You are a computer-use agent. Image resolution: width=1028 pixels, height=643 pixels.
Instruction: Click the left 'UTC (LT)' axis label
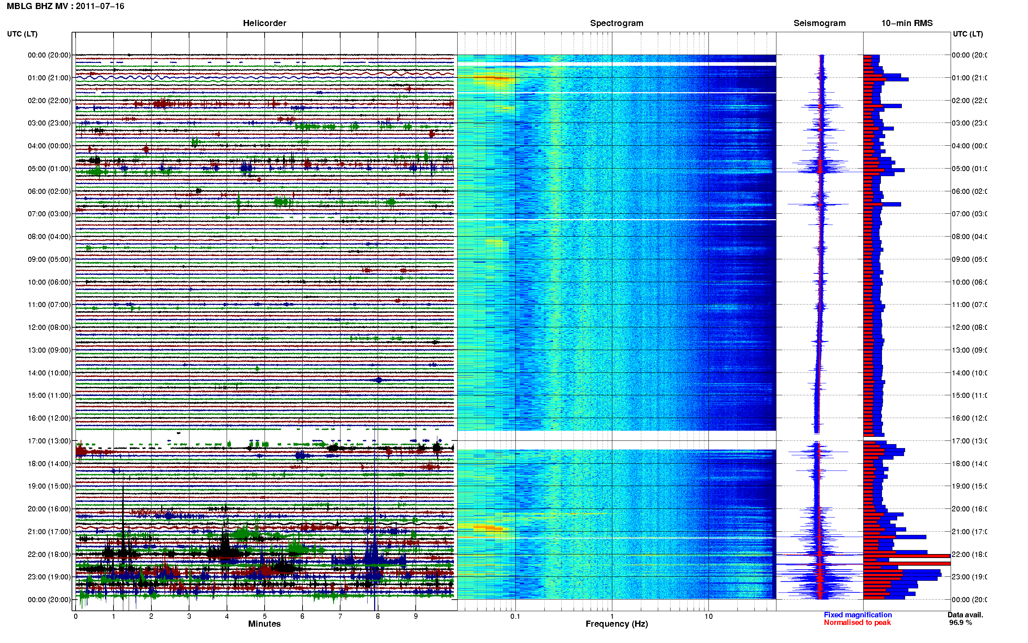tap(22, 34)
